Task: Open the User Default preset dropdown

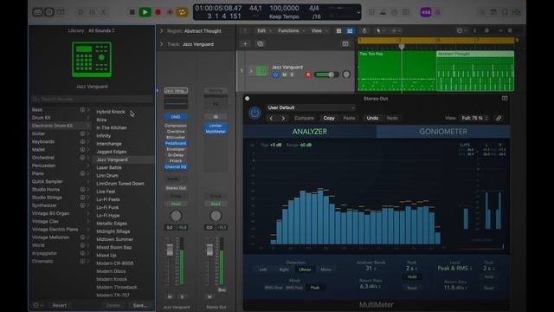Action: [x=310, y=107]
